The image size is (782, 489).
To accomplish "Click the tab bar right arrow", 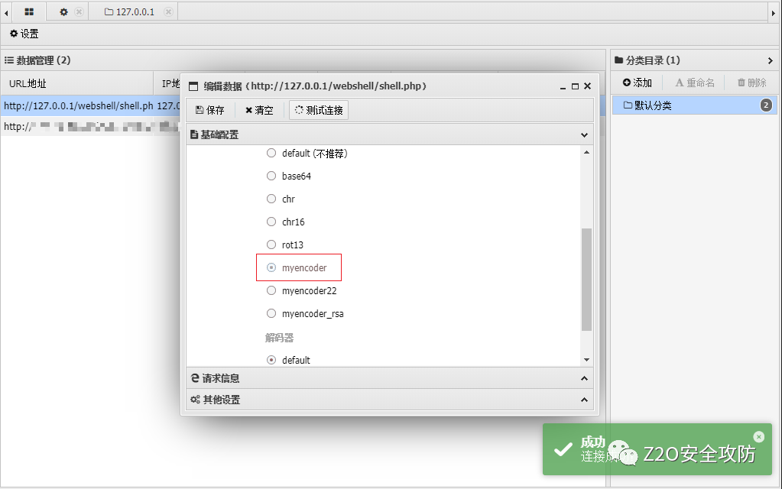I will tap(774, 13).
